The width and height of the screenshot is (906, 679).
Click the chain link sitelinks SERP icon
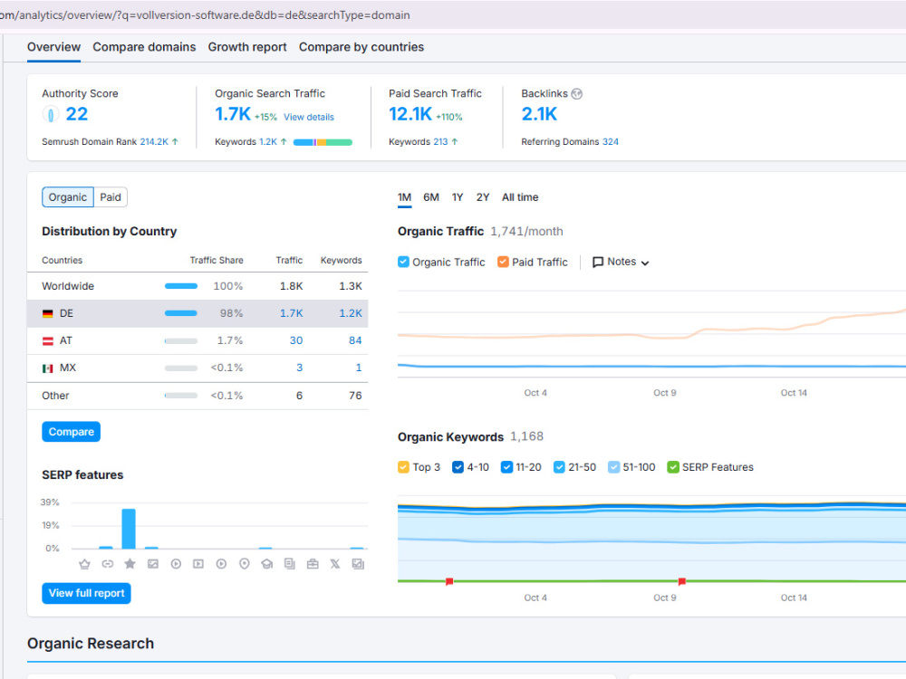108,564
